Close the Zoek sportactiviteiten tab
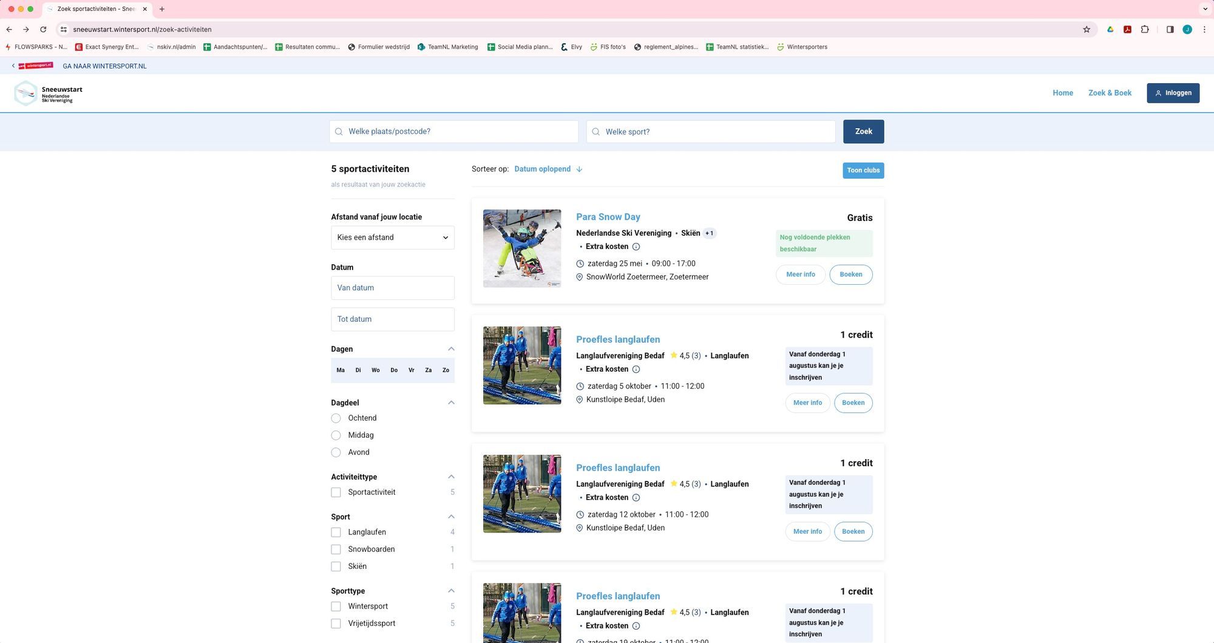 point(145,9)
